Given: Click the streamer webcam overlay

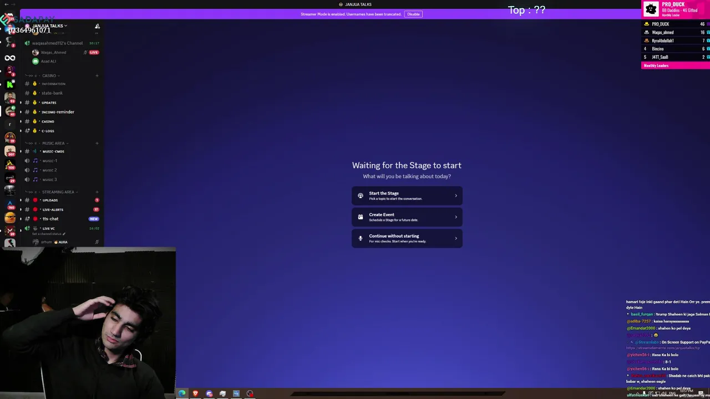Looking at the screenshot, I should click(88, 324).
